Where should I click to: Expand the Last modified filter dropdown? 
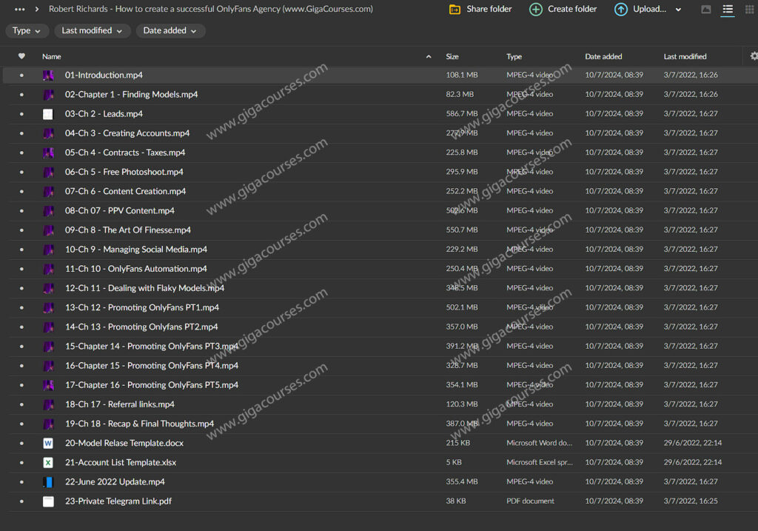pyautogui.click(x=92, y=31)
